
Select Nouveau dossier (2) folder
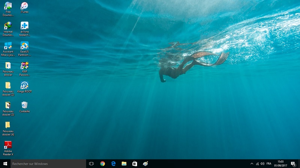click(8, 89)
